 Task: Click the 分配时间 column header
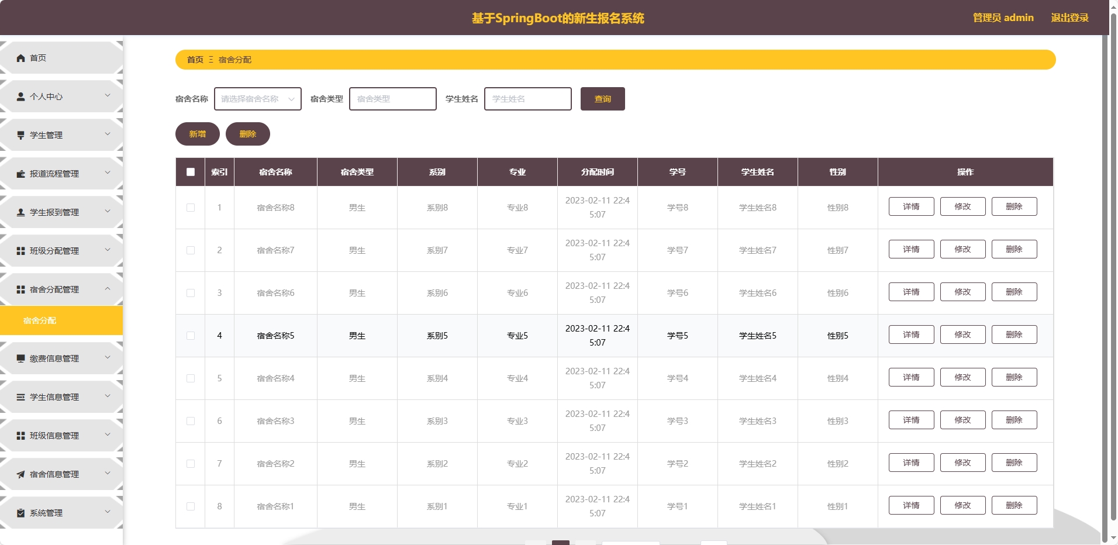coord(598,172)
